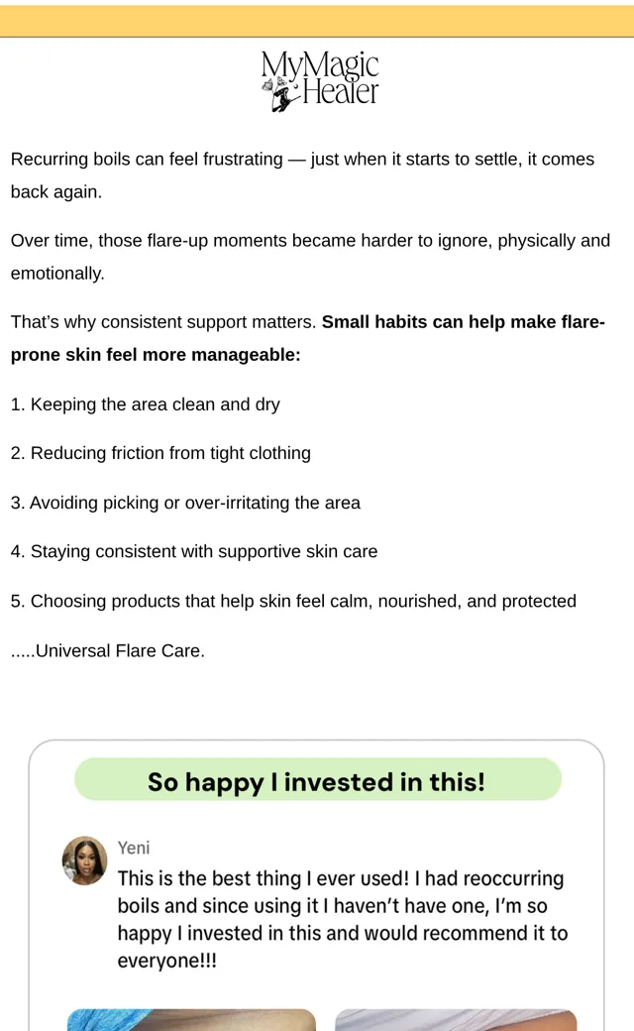Click Yeni's profile avatar
The height and width of the screenshot is (1031, 634).
tap(85, 860)
